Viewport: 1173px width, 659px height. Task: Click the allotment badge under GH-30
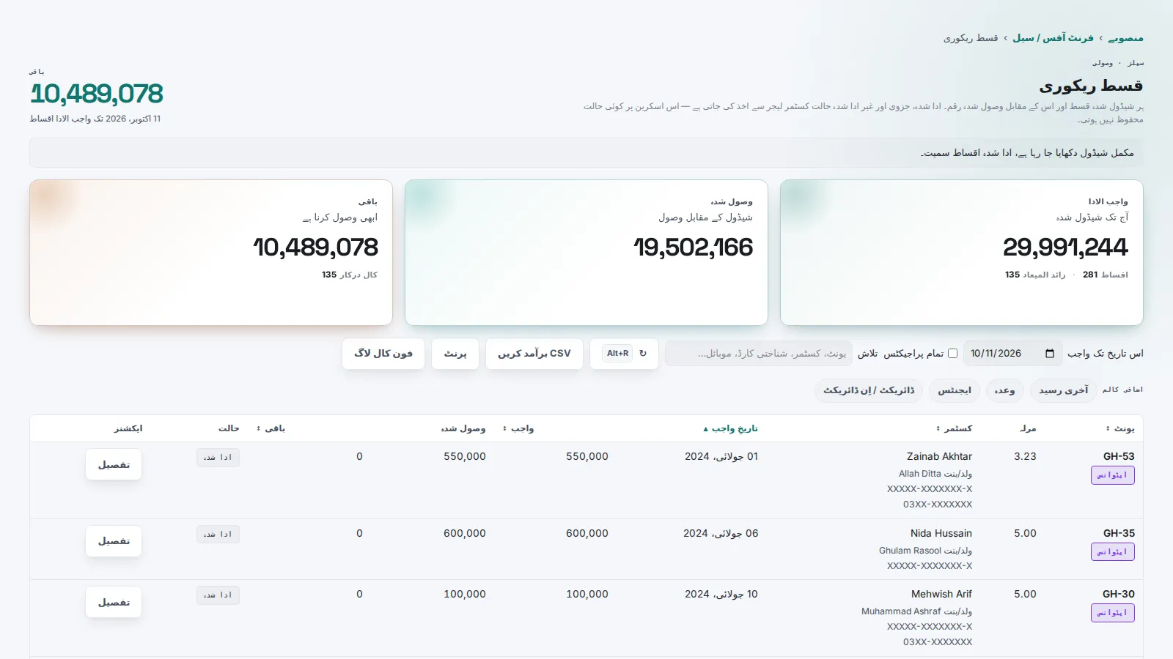pos(1113,613)
